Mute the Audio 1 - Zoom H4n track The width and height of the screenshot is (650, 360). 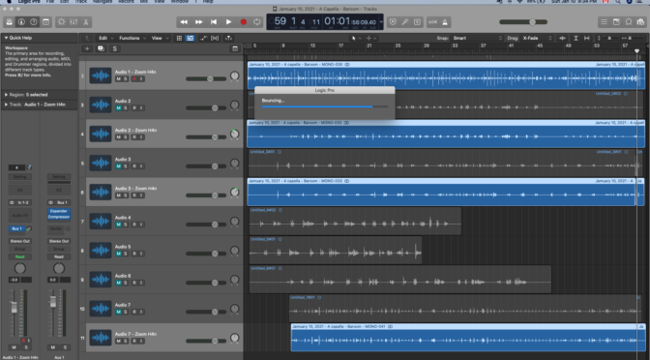pos(119,78)
